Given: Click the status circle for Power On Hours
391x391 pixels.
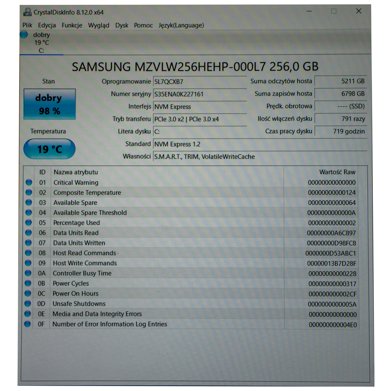Looking at the screenshot, I should pos(28,293).
